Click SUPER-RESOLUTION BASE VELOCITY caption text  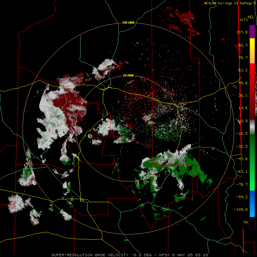tap(91, 255)
